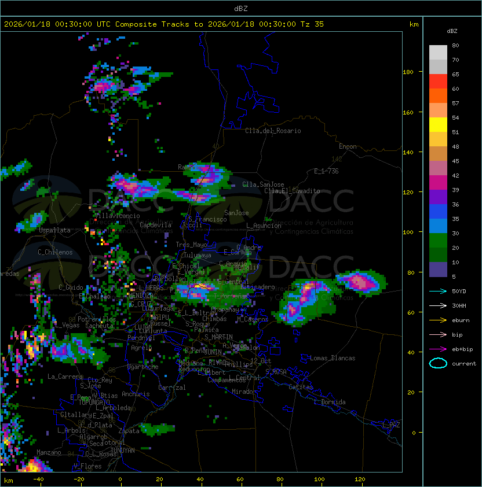Click the 'Clla.del_Rosario' map label
Viewport: 482px width, 487px height.
click(x=273, y=131)
